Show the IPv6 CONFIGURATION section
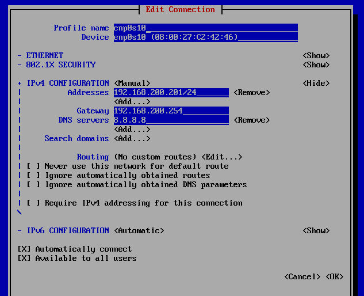Viewport: 364px width, 296px height. click(x=316, y=231)
